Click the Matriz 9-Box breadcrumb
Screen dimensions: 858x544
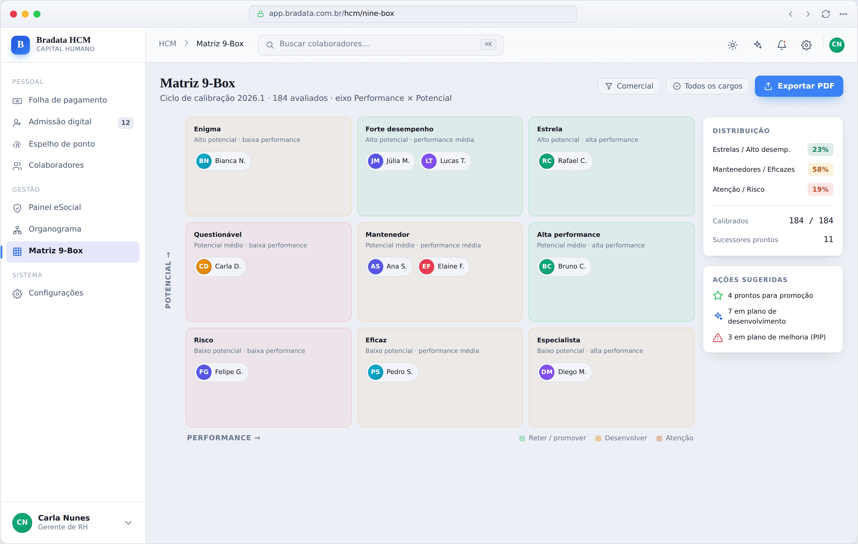[x=220, y=44]
